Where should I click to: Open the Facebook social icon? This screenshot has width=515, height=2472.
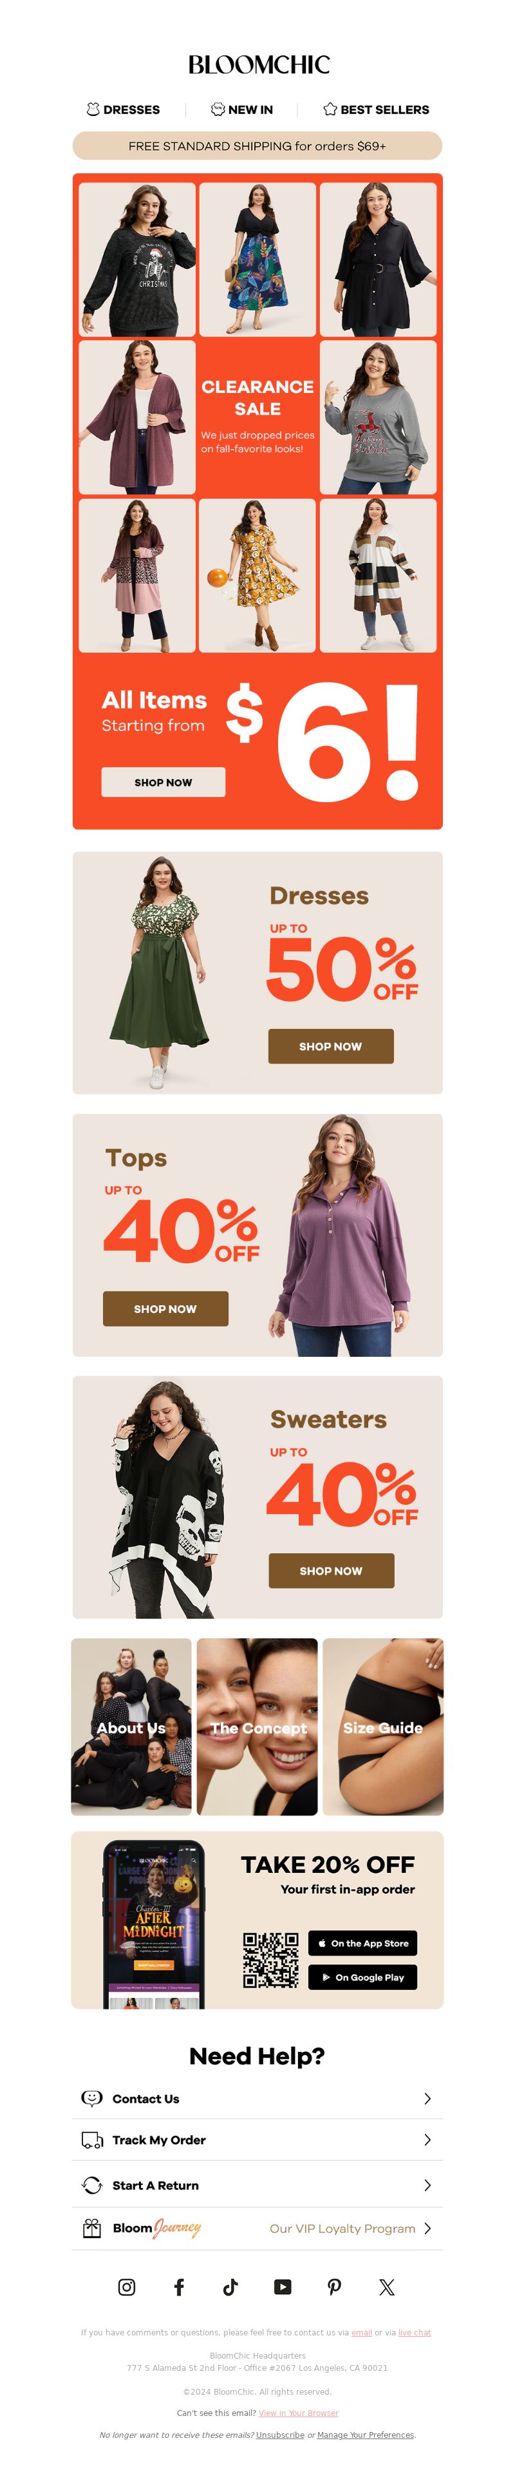178,2287
